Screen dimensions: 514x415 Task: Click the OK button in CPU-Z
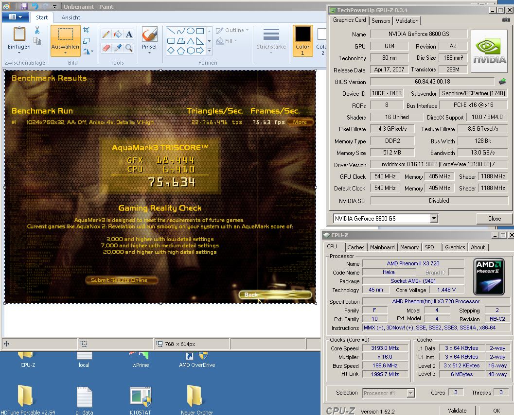(496, 411)
